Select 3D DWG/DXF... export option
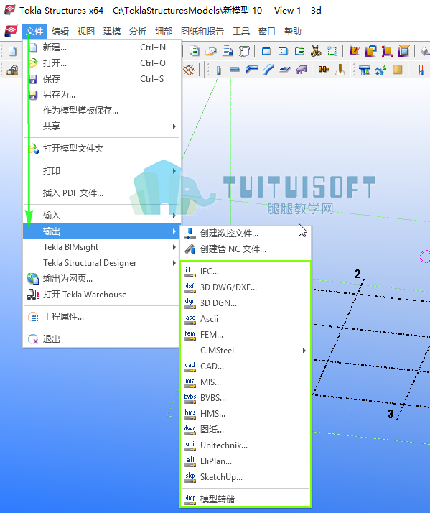 click(x=246, y=287)
